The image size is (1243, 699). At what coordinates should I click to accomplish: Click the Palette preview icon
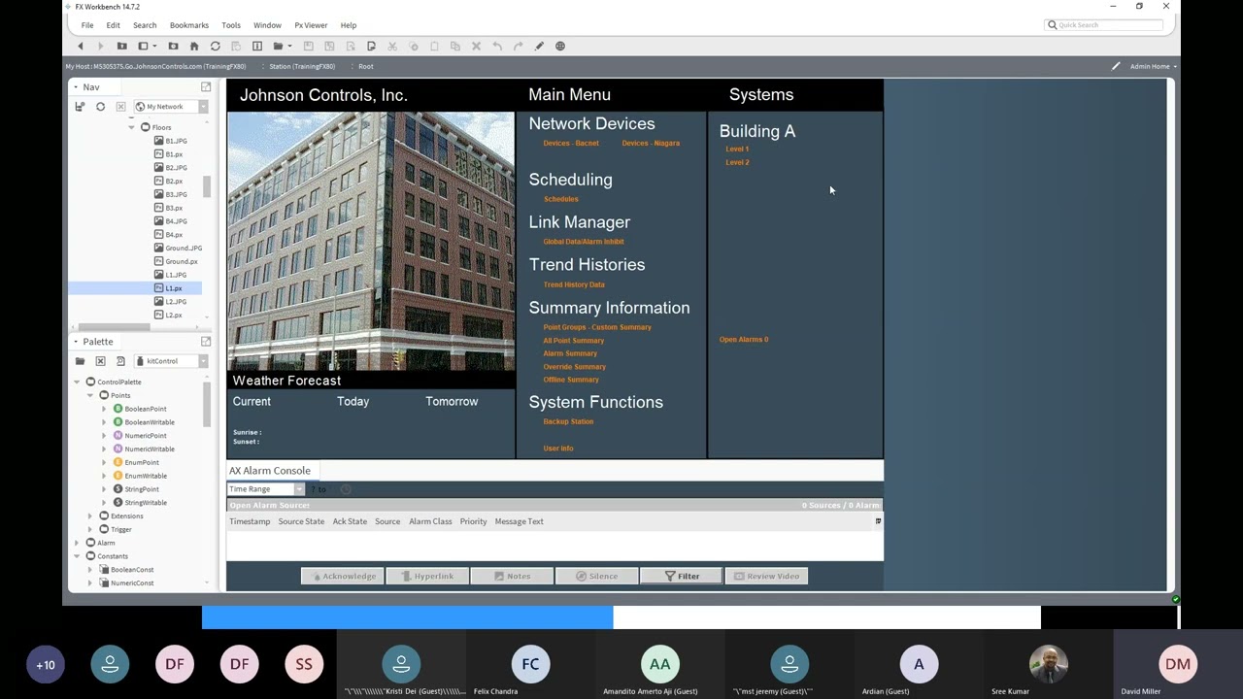click(120, 361)
